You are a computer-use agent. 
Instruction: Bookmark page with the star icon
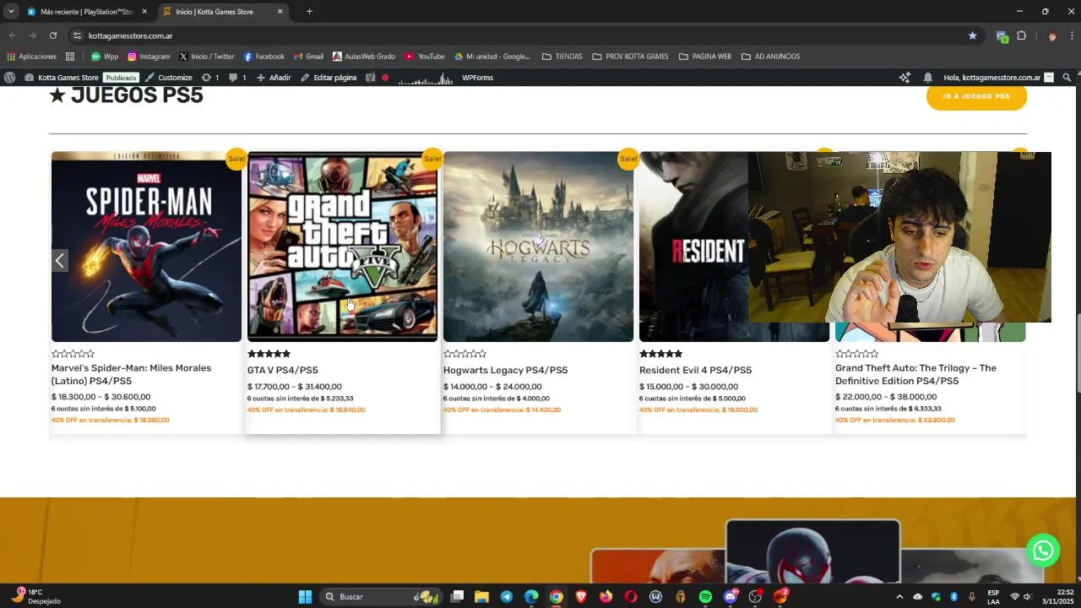tap(972, 35)
